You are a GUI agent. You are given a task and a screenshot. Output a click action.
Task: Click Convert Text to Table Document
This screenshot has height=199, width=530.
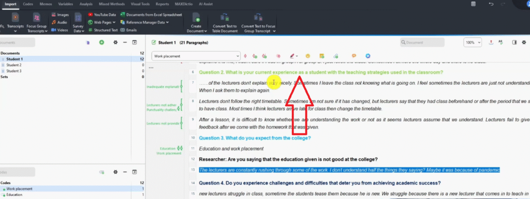pos(225,23)
